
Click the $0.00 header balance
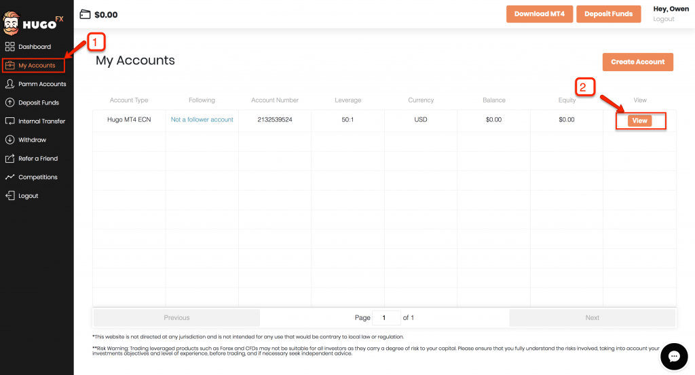[x=106, y=15]
